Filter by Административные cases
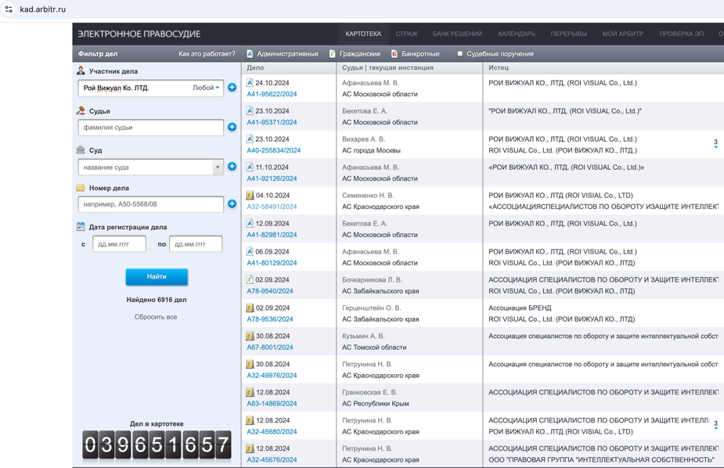 pyautogui.click(x=282, y=54)
